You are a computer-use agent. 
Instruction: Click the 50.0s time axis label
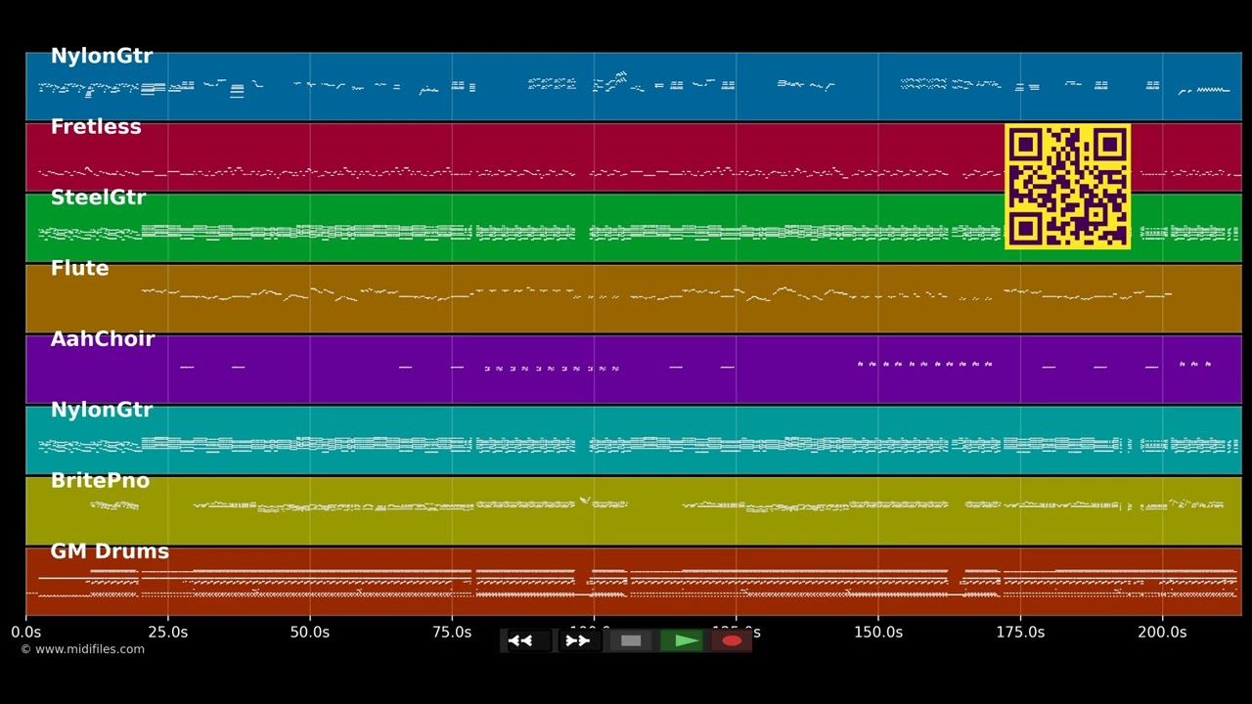click(x=310, y=633)
